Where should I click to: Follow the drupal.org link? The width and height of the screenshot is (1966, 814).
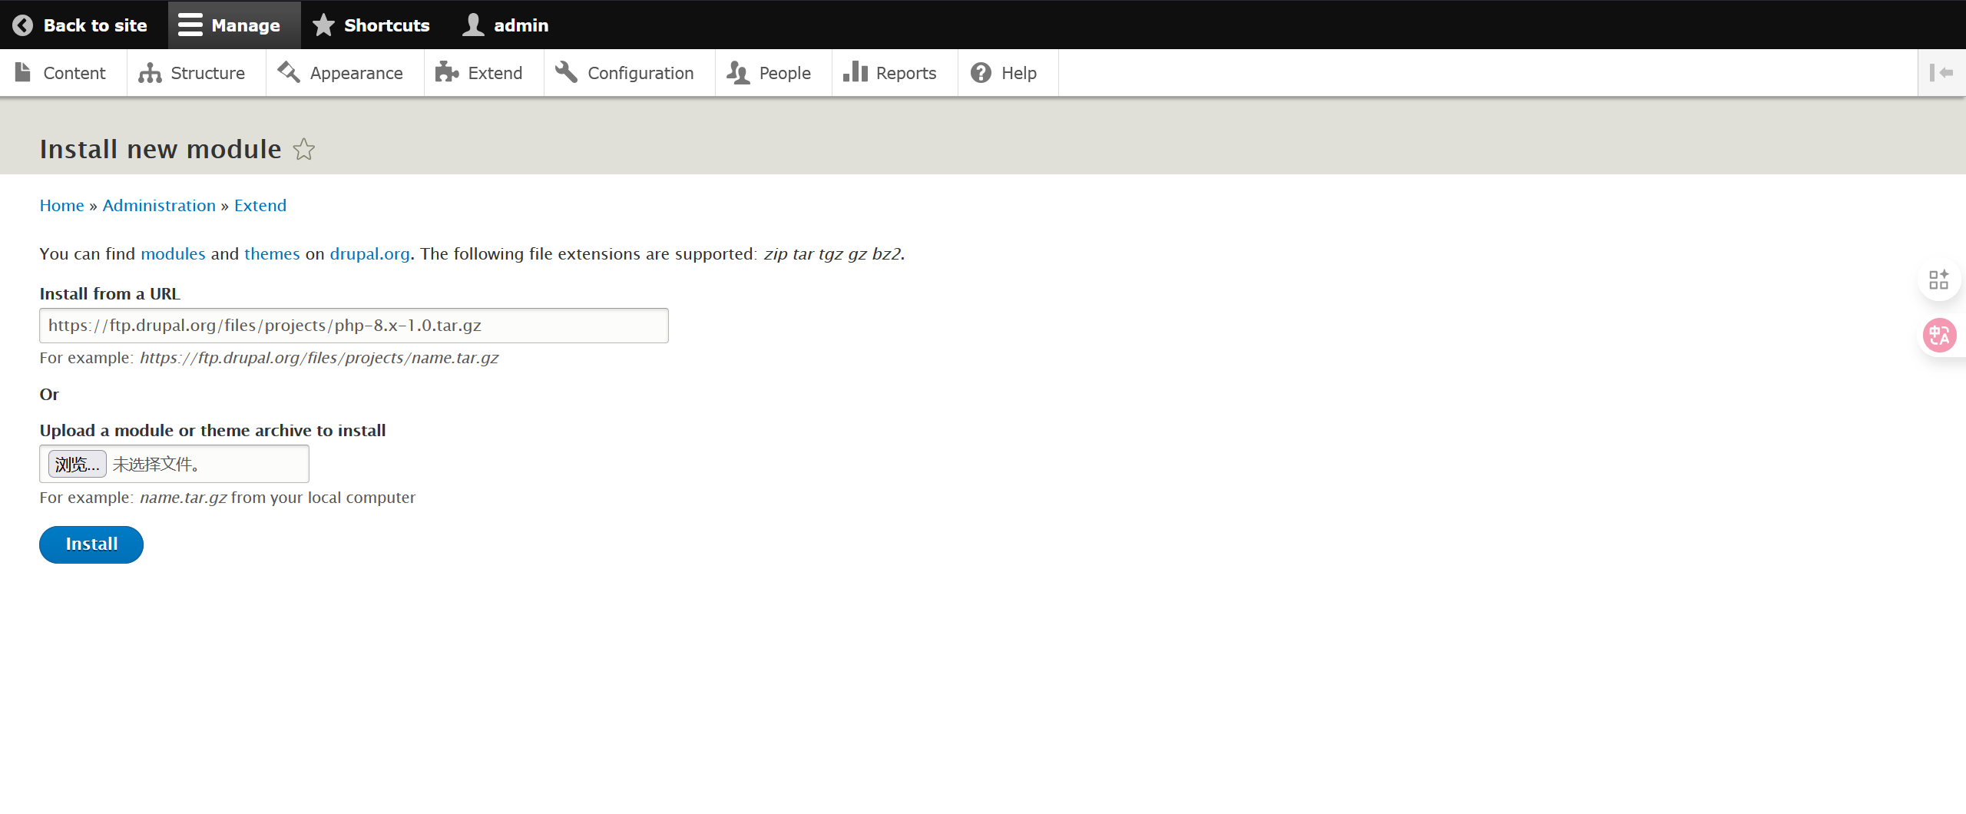(369, 254)
